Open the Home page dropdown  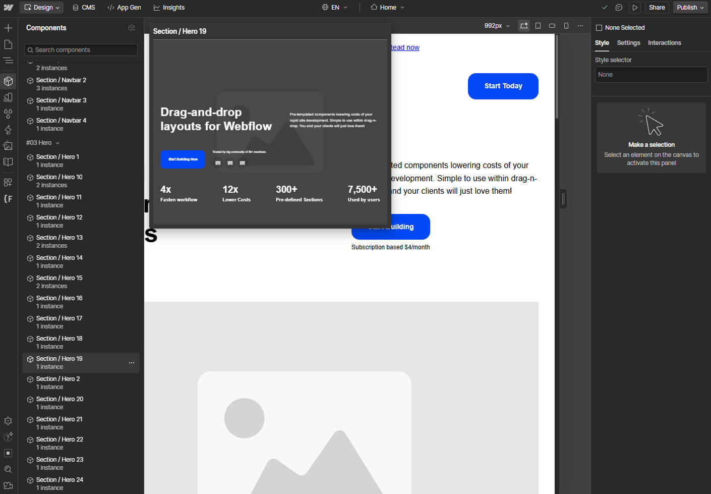(x=387, y=8)
